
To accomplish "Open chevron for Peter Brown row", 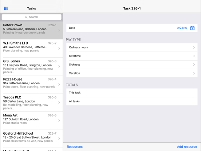I will click(59, 30).
